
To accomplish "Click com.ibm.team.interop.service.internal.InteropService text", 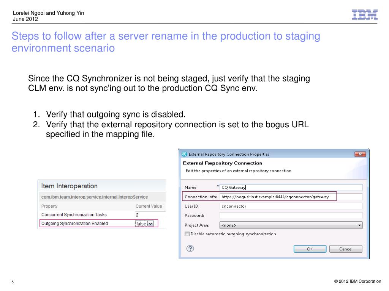I will (95, 197).
